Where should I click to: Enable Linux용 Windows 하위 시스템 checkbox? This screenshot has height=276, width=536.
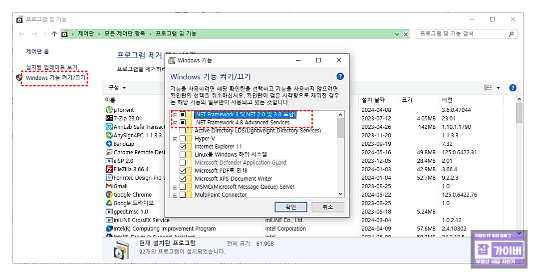pos(183,155)
